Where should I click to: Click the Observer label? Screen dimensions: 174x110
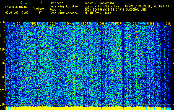point(56,3)
